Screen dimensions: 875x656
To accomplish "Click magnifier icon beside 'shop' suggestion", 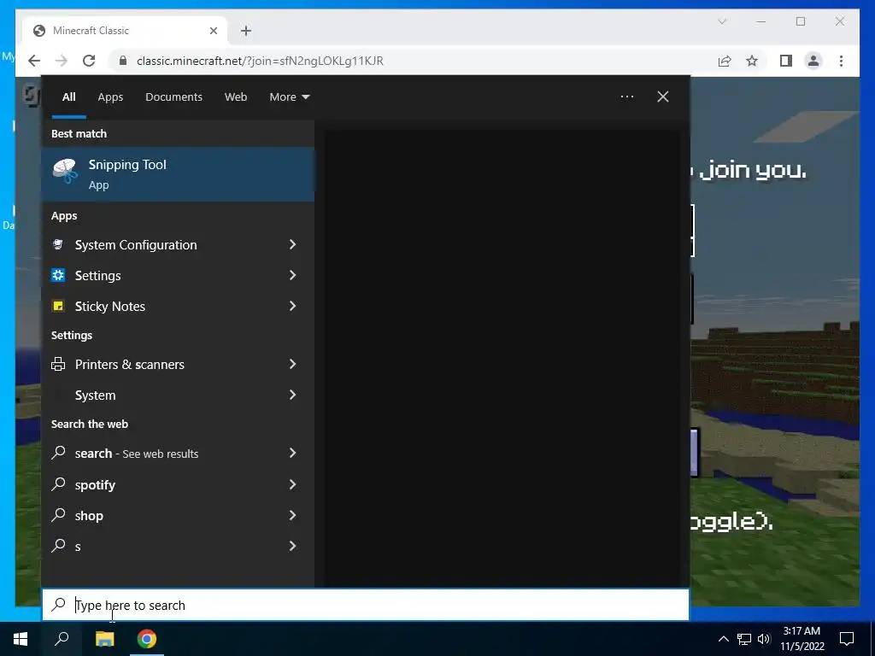I will point(58,515).
